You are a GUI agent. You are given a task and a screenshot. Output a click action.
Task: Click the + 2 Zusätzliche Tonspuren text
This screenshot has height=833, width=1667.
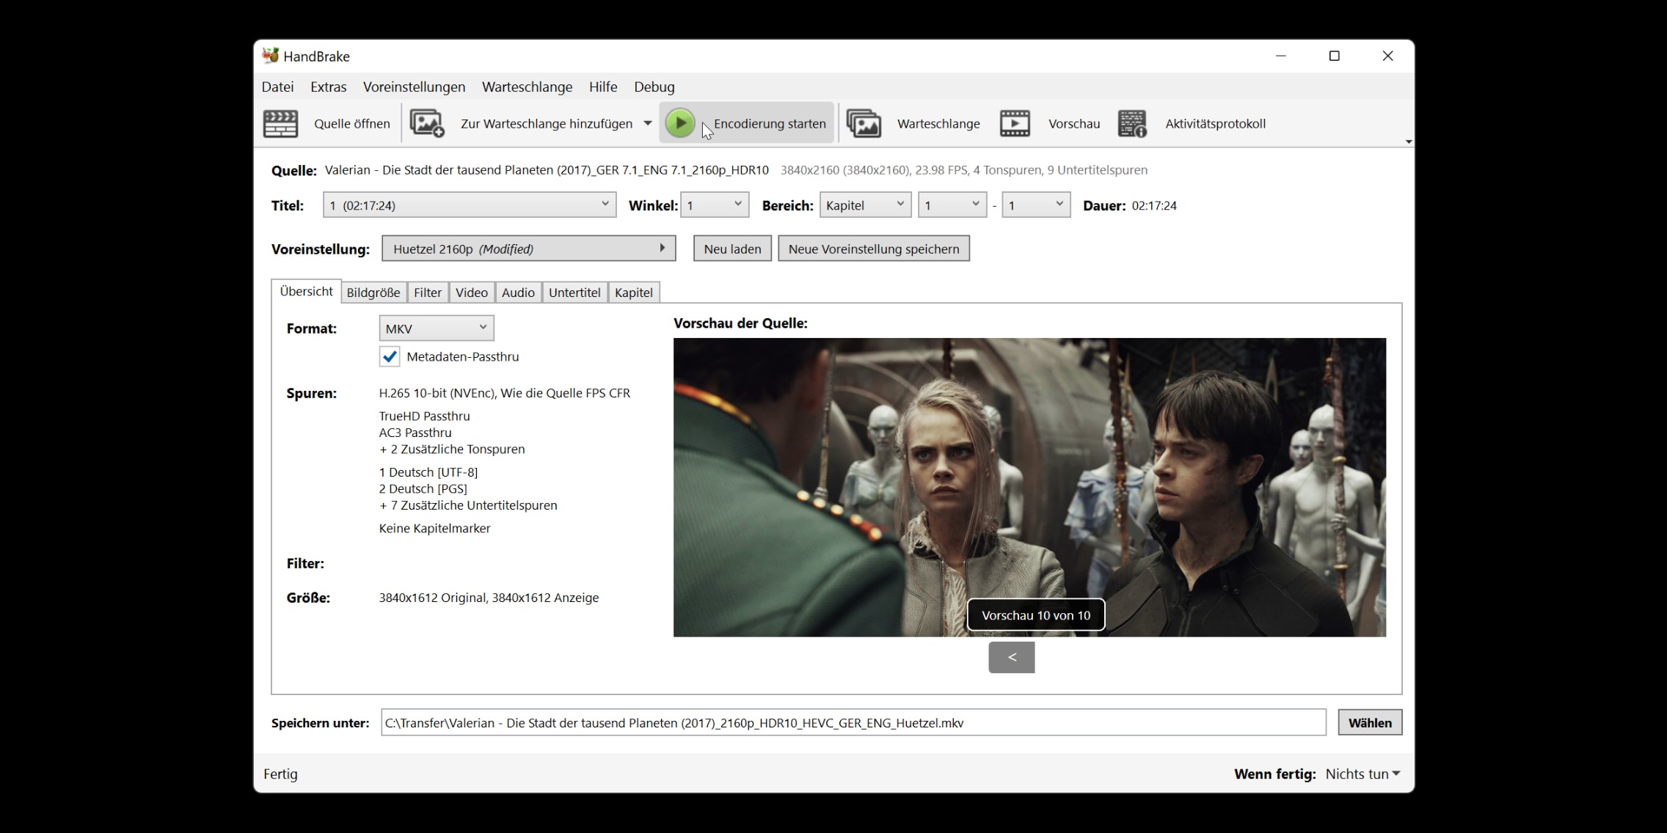click(x=452, y=449)
